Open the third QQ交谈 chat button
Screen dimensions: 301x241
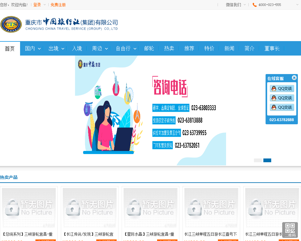[282, 107]
